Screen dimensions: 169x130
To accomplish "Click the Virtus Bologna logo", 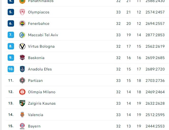I will click(22, 46).
